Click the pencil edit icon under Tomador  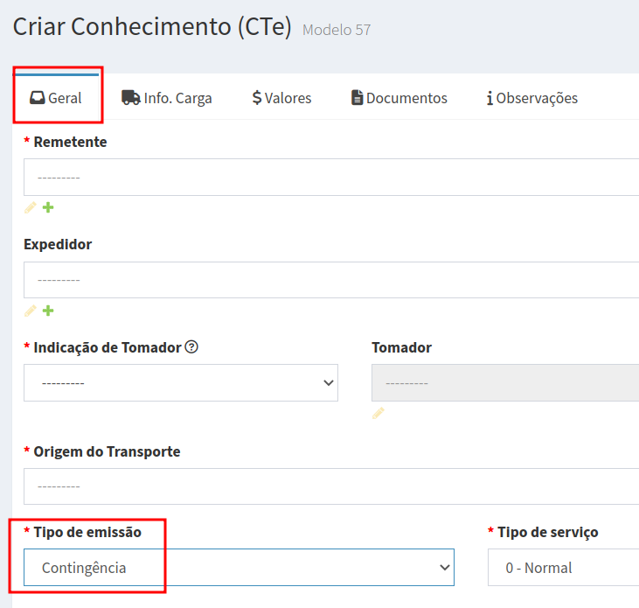(x=379, y=413)
